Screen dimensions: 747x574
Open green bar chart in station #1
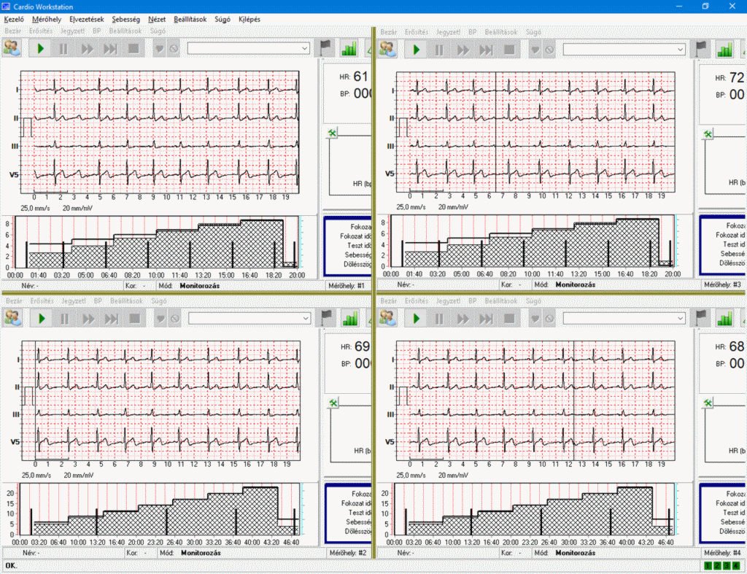point(349,49)
